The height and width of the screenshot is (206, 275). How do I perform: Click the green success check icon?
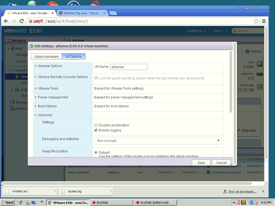pos(208,172)
